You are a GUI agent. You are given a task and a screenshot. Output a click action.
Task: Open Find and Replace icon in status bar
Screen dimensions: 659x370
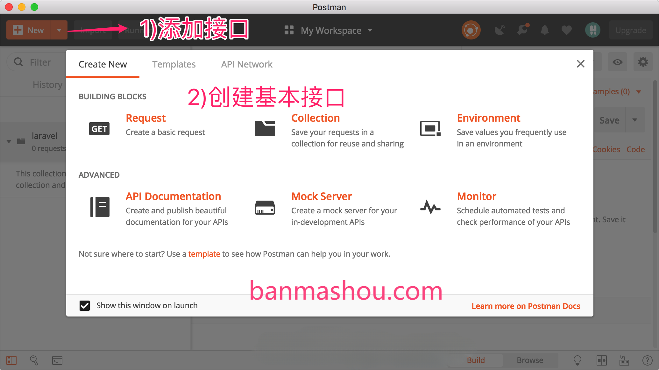tap(34, 360)
